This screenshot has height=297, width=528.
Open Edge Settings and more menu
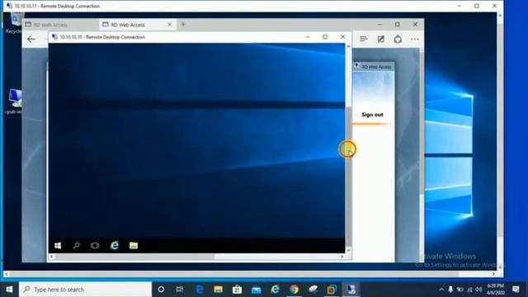(x=415, y=39)
